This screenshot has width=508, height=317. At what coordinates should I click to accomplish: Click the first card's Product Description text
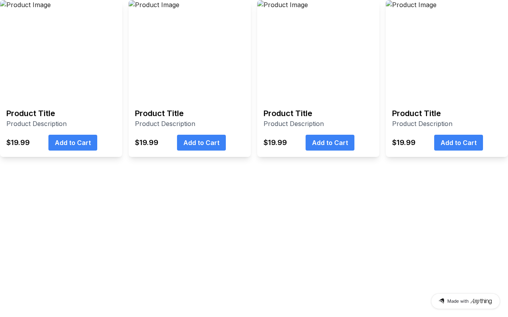coord(37,124)
